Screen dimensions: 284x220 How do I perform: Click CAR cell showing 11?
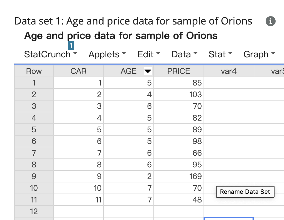coord(79,200)
